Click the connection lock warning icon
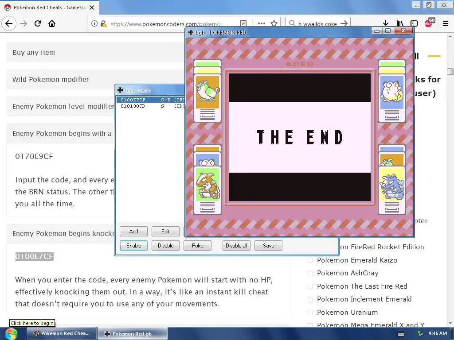The width and height of the screenshot is (454, 340). 103,23
